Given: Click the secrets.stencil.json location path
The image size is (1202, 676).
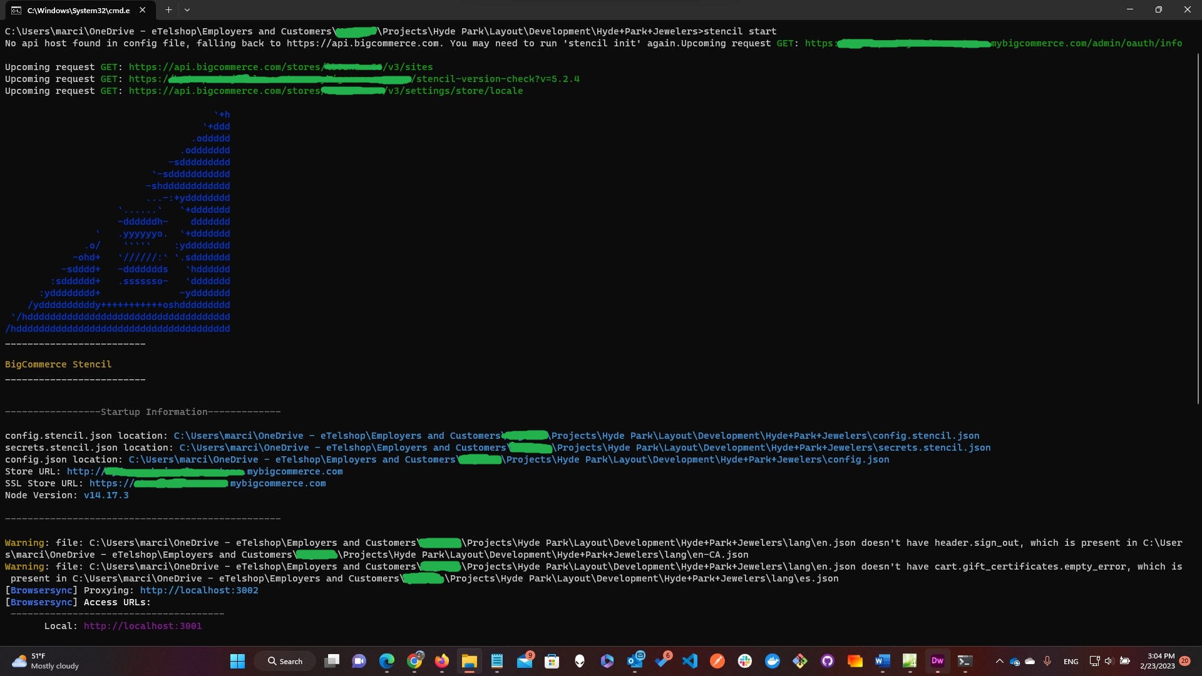Looking at the screenshot, I should pos(585,448).
